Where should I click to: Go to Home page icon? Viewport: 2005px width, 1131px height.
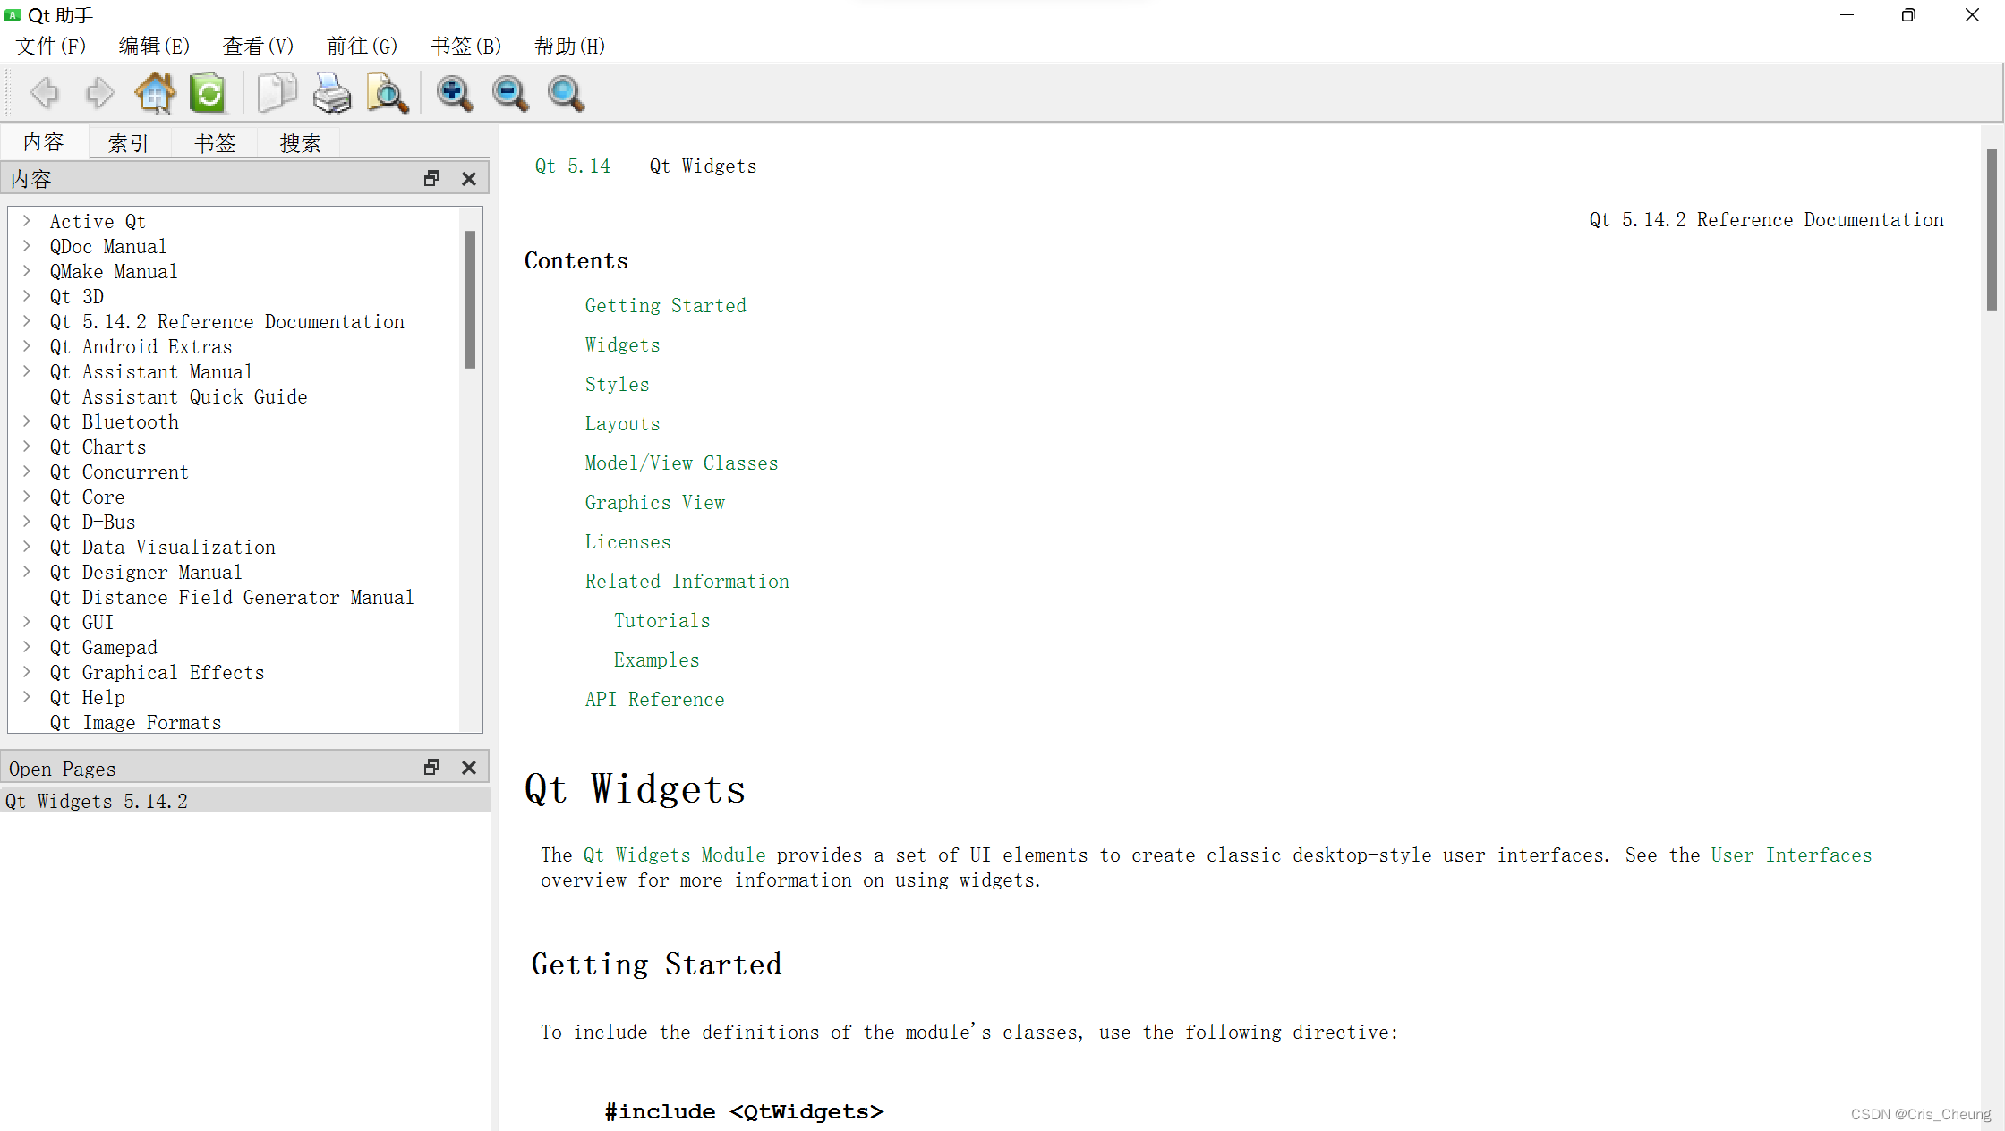(154, 93)
